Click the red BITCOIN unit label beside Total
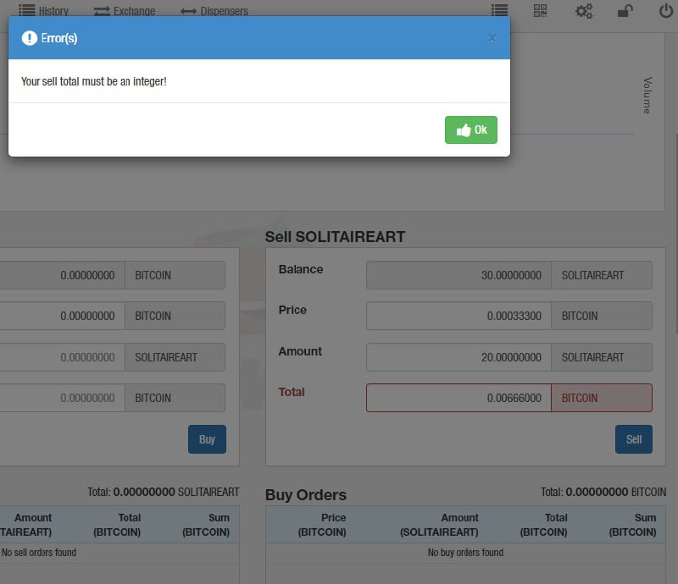This screenshot has height=584, width=678. coord(602,398)
